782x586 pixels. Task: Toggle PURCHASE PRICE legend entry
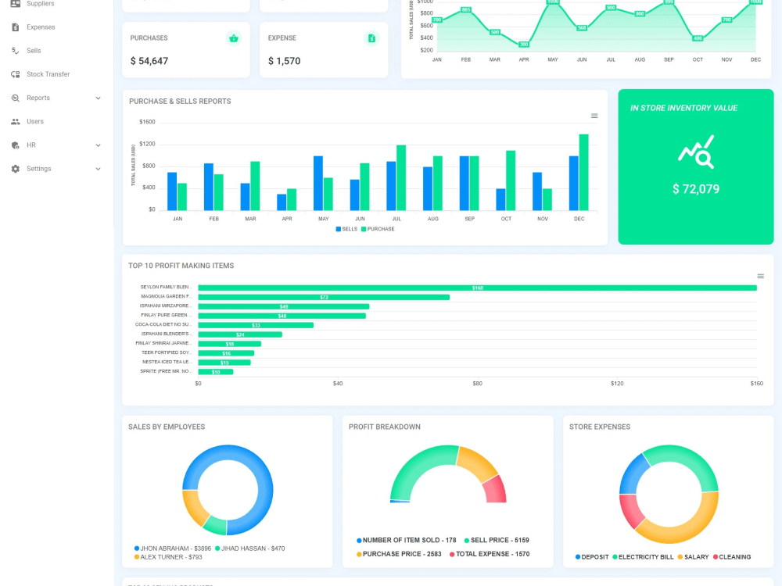pyautogui.click(x=399, y=554)
